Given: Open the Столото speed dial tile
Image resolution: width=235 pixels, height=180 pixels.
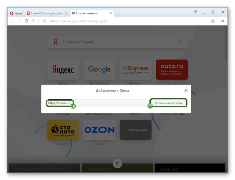Looking at the screenshot, I should 63,130.
